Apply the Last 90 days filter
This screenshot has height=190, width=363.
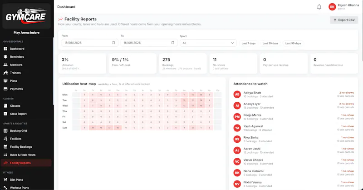293,43
